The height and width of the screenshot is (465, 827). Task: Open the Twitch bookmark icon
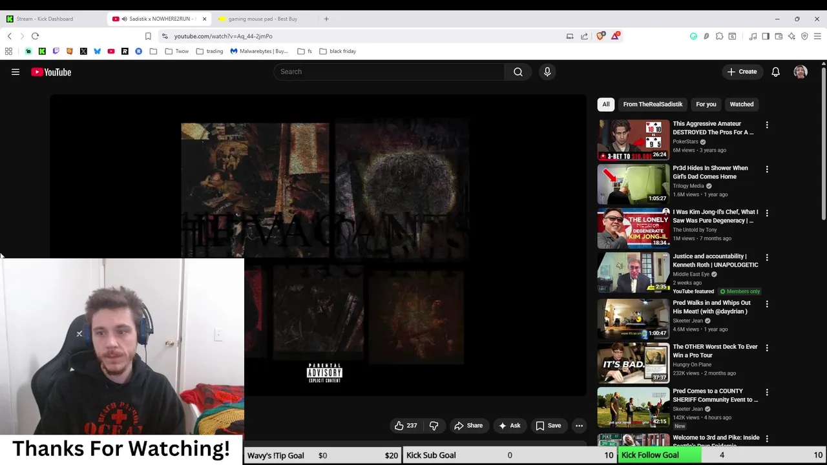56,51
